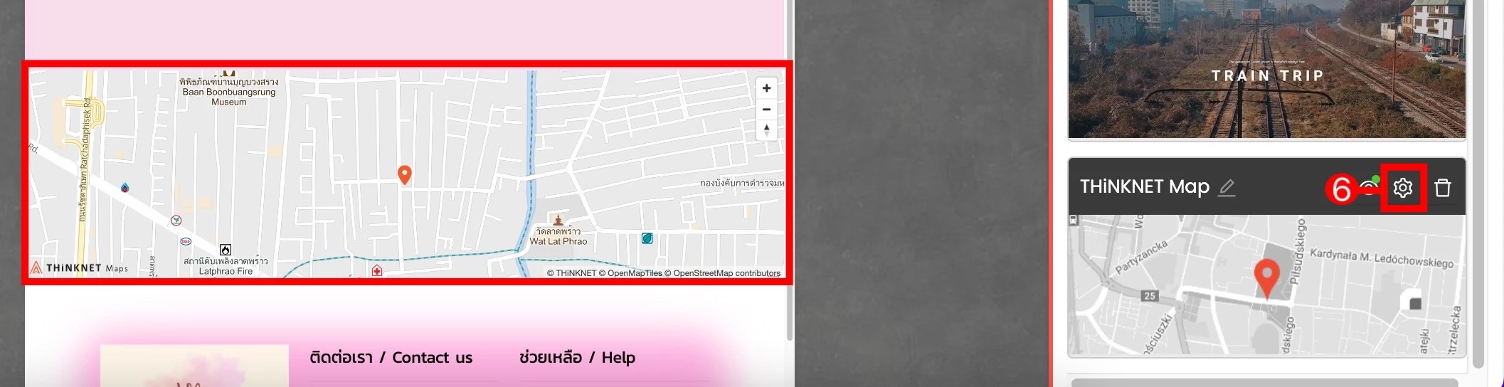Select the TRAIN TRIP widget thumbnail
Screen dimensions: 1504x387
[x=1266, y=69]
